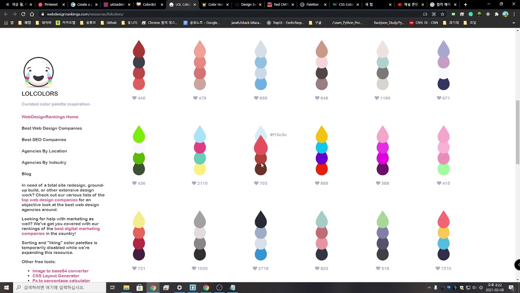Click the heart icon next to 415

click(x=439, y=183)
